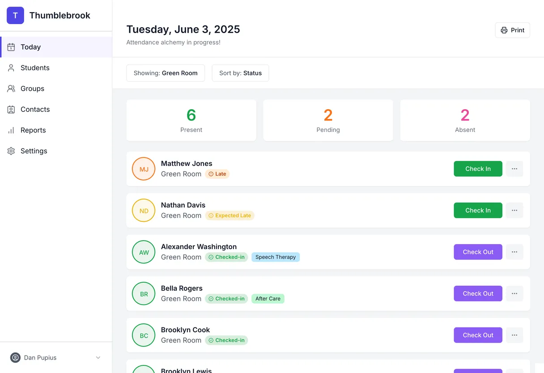Open the Groups section
This screenshot has width=544, height=373.
(56, 89)
